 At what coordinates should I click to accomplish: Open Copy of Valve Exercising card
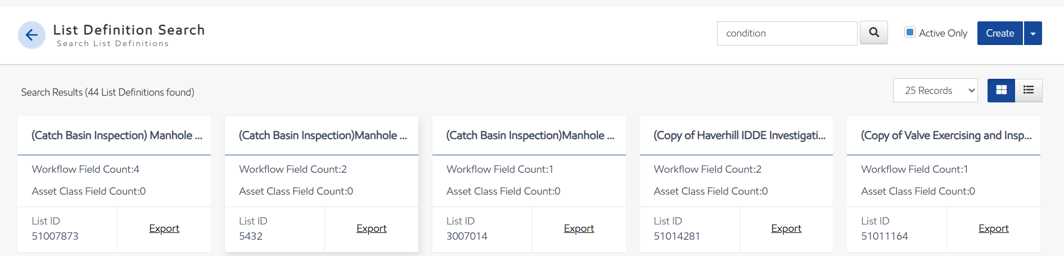pyautogui.click(x=946, y=136)
